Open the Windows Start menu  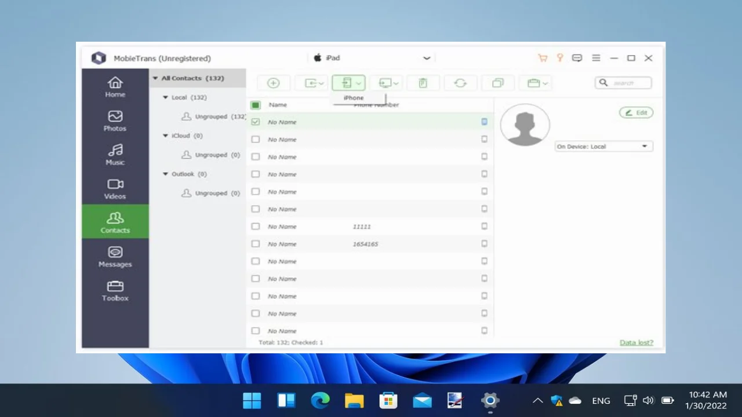point(252,400)
